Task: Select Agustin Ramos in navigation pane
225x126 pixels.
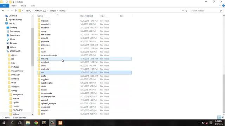Action: (15, 20)
